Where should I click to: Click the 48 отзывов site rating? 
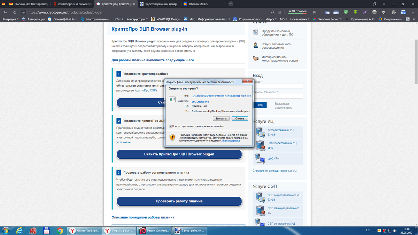pos(297,11)
